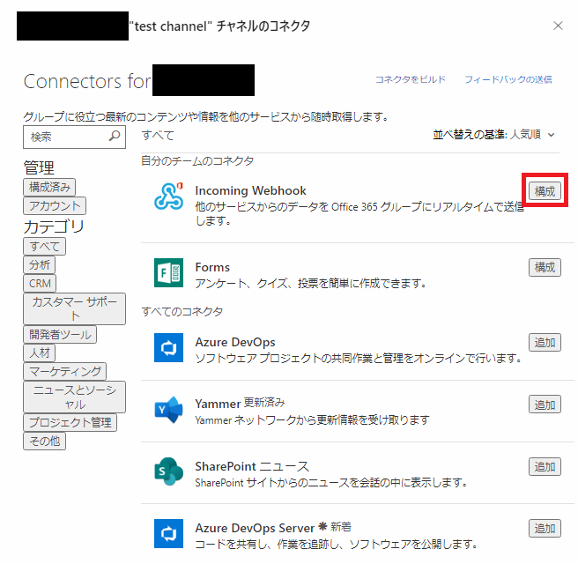
Task: Filter by プロジェクト管理 category
Action: (70, 422)
